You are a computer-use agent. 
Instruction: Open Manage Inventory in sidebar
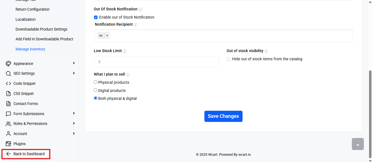pos(30,49)
